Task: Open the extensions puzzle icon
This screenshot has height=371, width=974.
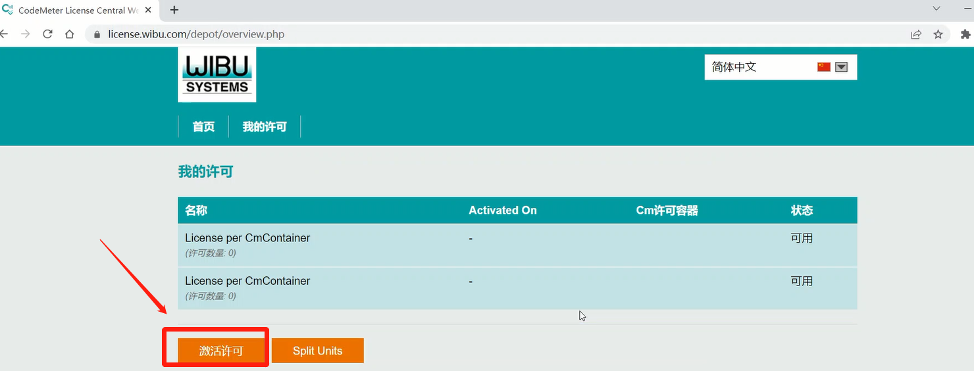Action: pos(966,34)
